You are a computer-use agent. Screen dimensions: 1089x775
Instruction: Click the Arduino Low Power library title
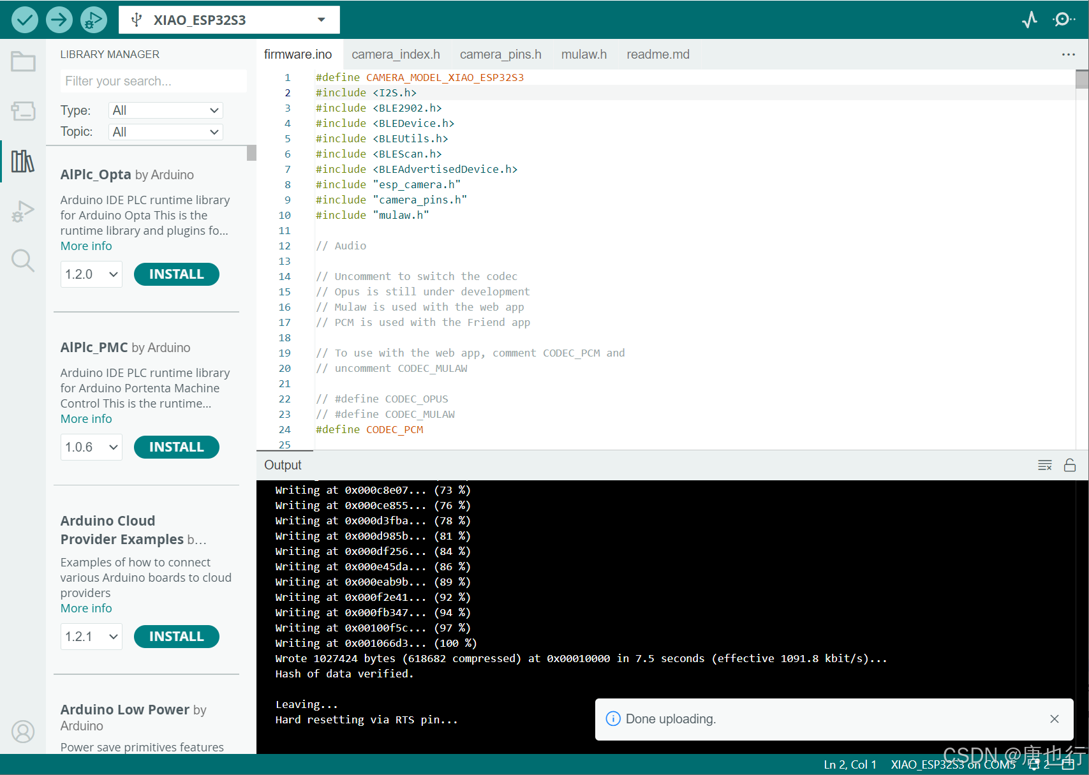tap(125, 710)
